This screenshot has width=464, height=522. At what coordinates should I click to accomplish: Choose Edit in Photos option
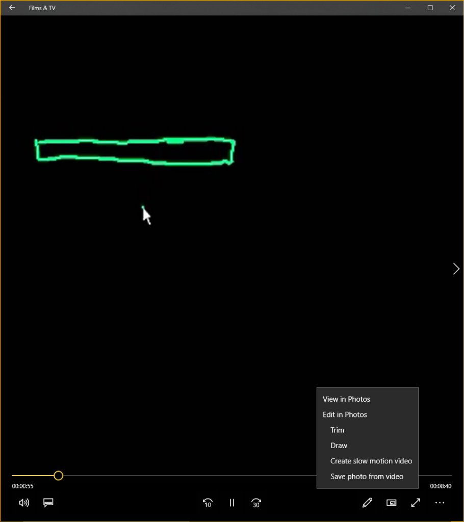[x=345, y=414]
